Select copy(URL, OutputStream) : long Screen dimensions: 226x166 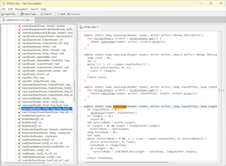[x=39, y=81]
